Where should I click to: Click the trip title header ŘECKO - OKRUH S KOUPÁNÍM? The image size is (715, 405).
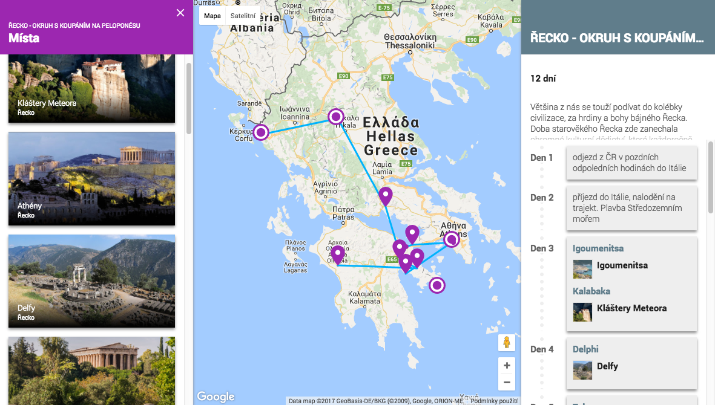pos(616,37)
